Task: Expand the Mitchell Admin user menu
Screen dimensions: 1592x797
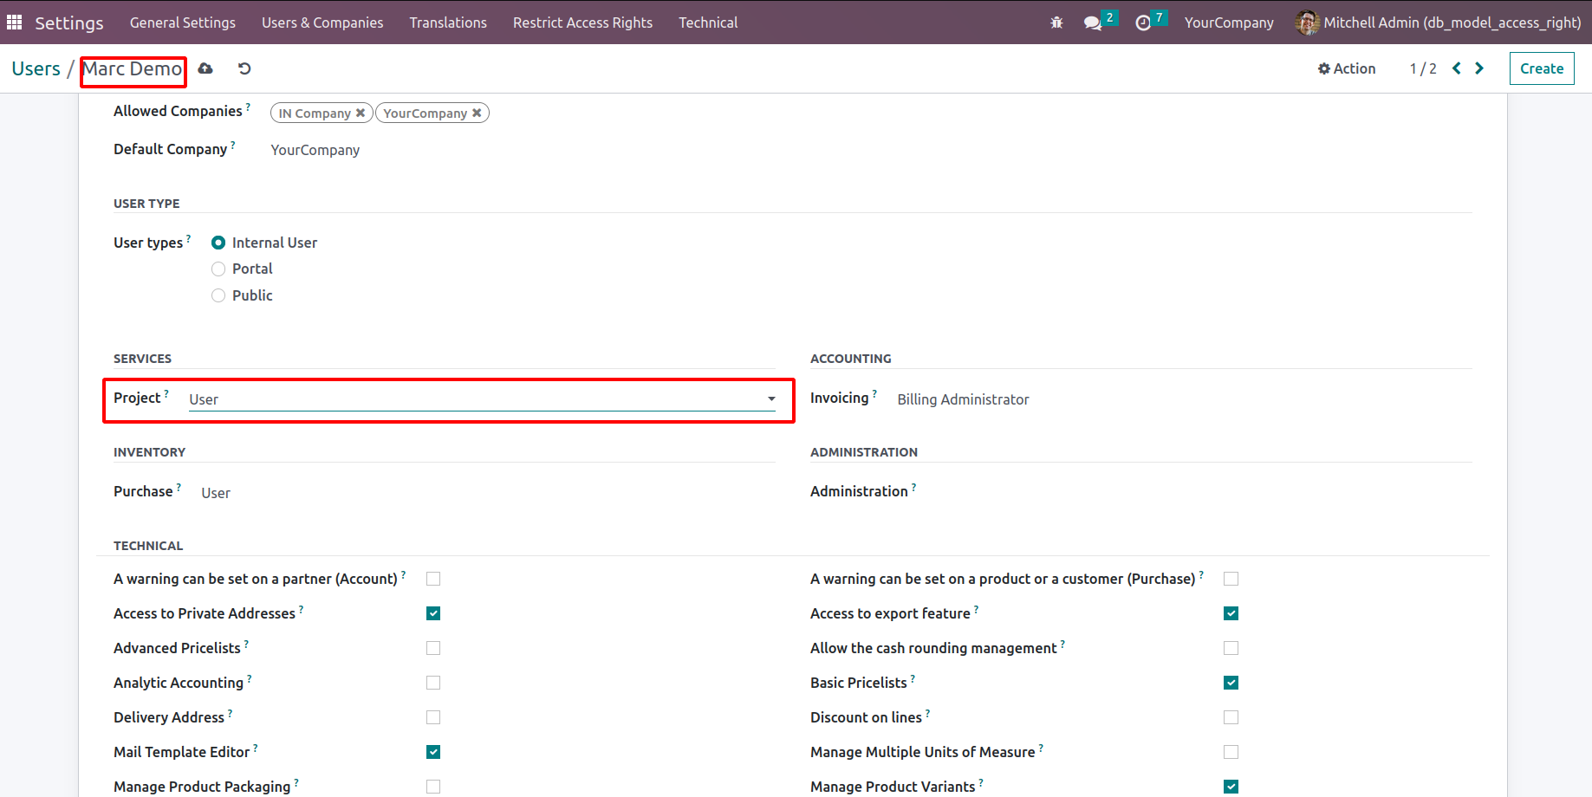Action: click(x=1439, y=23)
